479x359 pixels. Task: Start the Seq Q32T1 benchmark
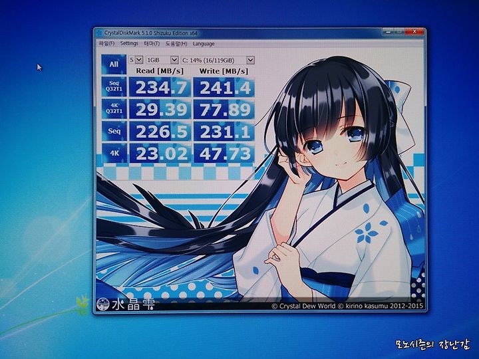point(114,86)
